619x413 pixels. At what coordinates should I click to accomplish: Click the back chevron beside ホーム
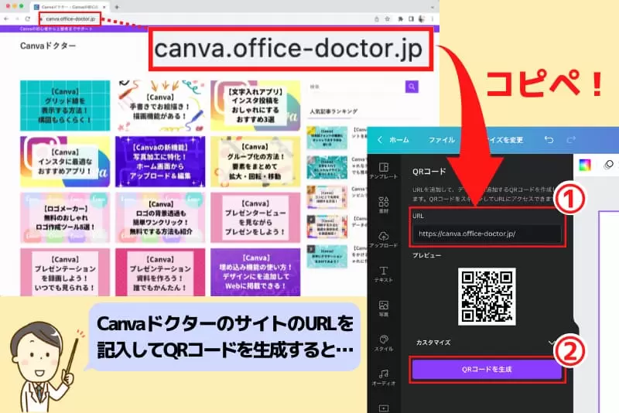380,140
